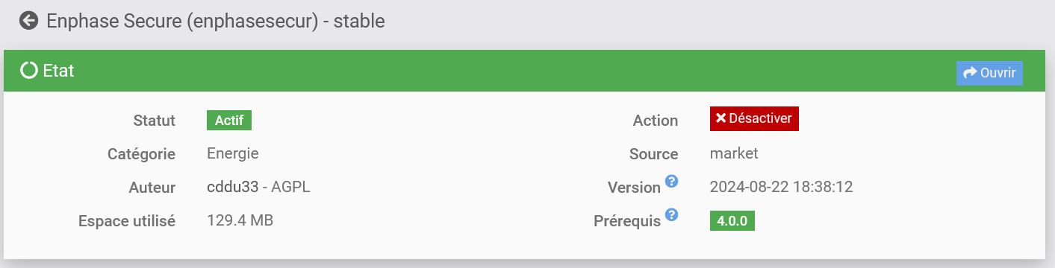The width and height of the screenshot is (1055, 268).
Task: Click the author name cddu33
Action: [232, 187]
